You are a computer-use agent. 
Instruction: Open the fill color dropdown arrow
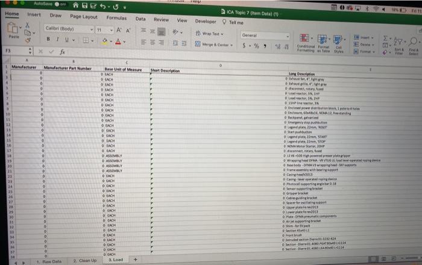click(x=111, y=42)
